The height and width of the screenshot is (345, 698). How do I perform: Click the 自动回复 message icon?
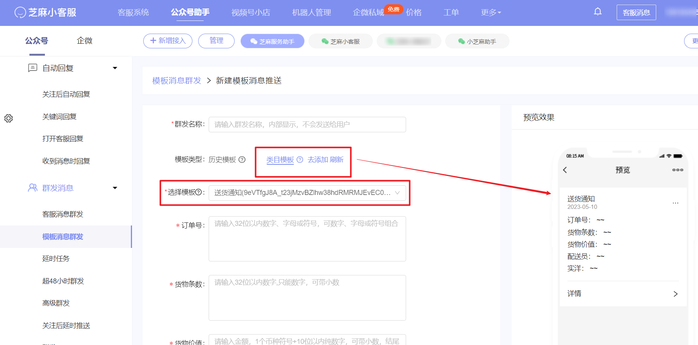tap(33, 68)
